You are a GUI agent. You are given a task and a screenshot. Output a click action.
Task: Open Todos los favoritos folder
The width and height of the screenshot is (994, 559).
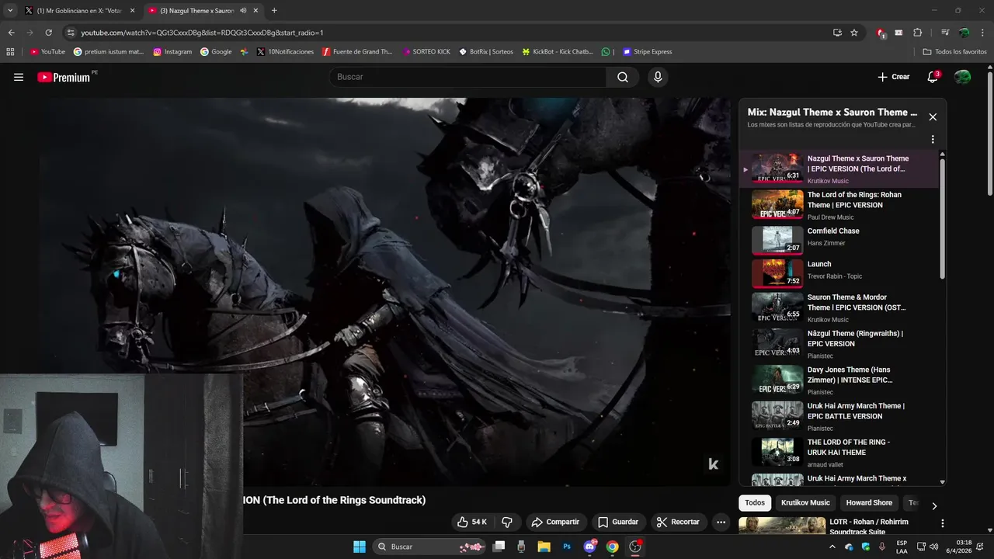[x=955, y=52]
